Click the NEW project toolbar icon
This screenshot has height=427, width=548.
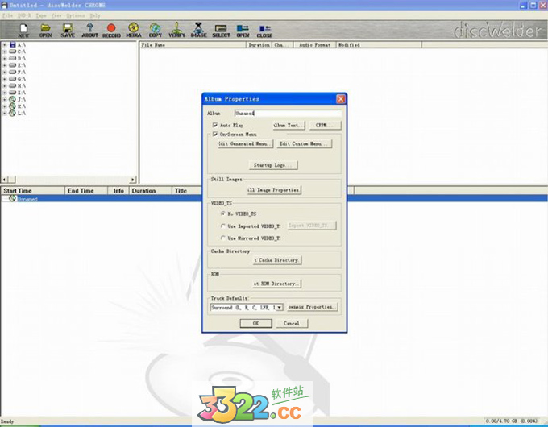coord(23,30)
